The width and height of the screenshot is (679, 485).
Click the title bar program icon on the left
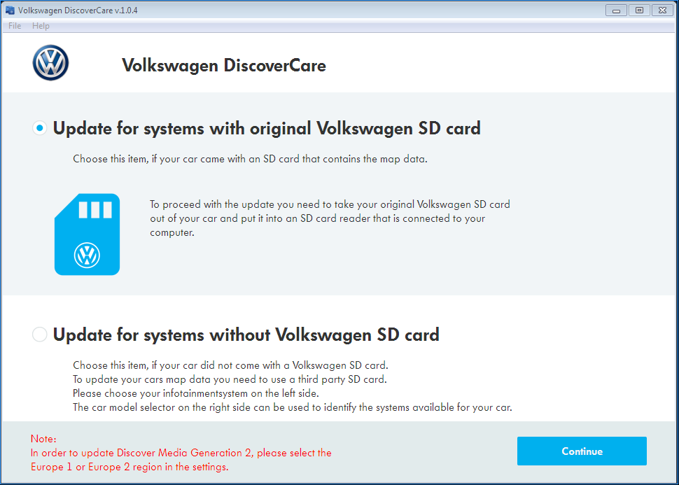pos(9,10)
